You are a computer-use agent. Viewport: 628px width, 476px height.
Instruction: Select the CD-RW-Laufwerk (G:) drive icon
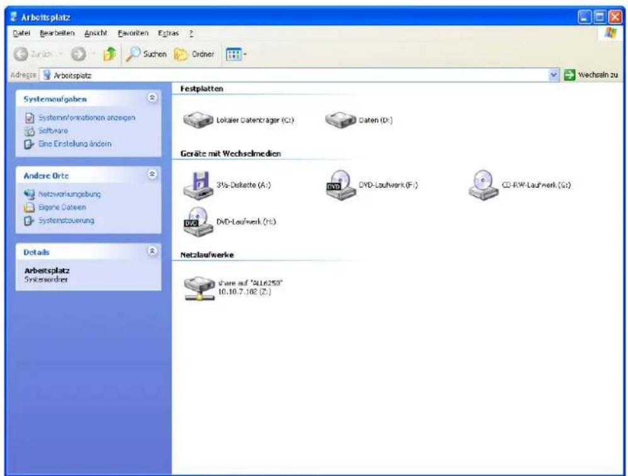(x=483, y=184)
